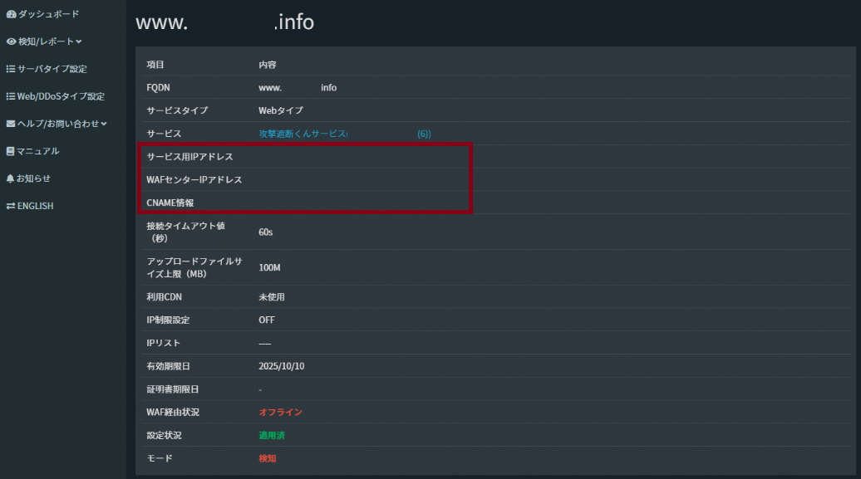Click the eye icon beside 検知/レポート
Image resolution: width=861 pixels, height=479 pixels.
click(11, 42)
